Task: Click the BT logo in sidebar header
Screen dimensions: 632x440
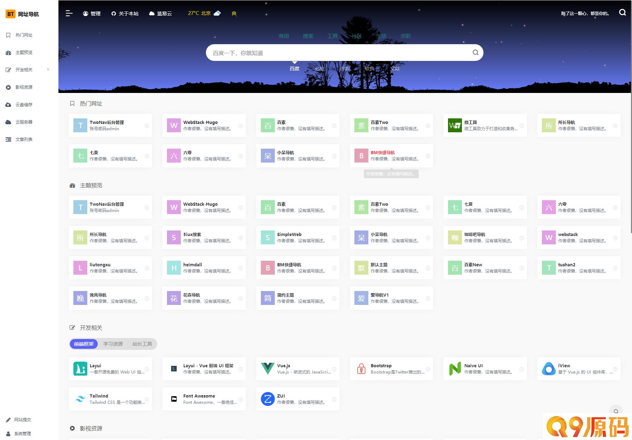Action: [10, 14]
